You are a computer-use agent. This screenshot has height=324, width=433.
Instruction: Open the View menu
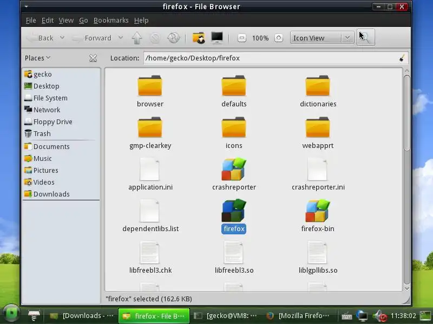point(66,21)
